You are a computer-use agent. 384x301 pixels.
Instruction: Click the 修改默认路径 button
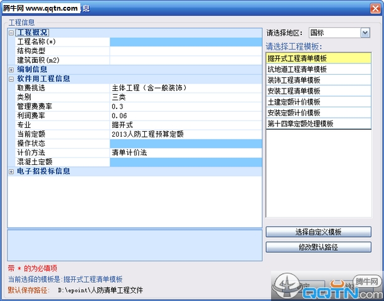[318, 247]
